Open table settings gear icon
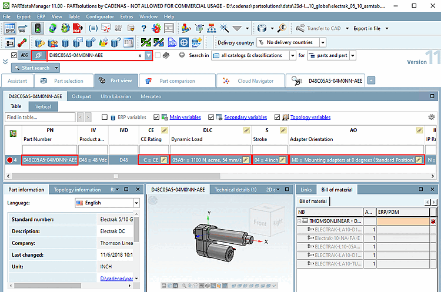Image resolution: width=441 pixels, height=292 pixels. pyautogui.click(x=432, y=118)
